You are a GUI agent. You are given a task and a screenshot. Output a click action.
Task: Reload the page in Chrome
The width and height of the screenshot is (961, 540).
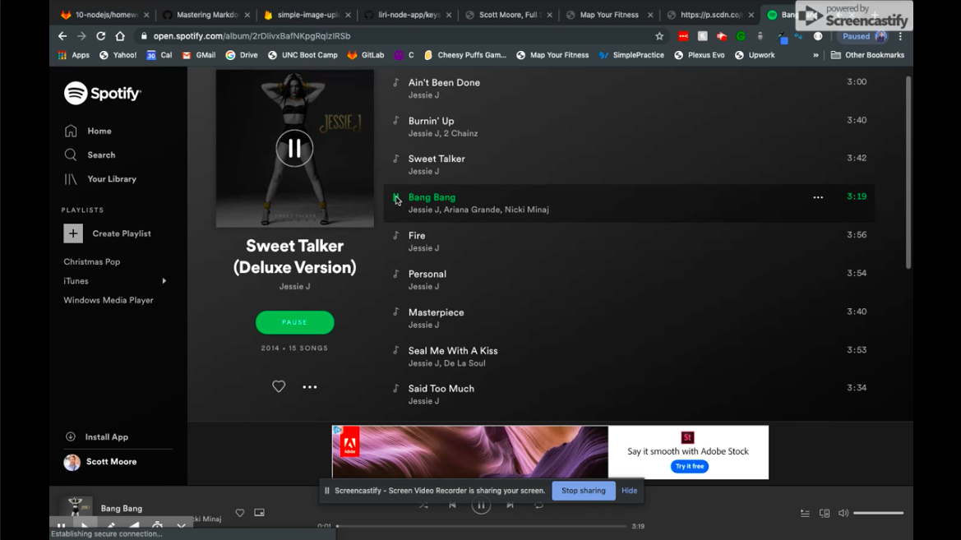tap(101, 36)
